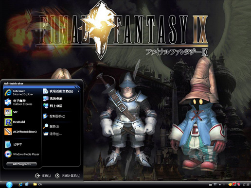Click the Administrator user name header
Image resolution: width=251 pixels, height=188 pixels.
[14, 84]
